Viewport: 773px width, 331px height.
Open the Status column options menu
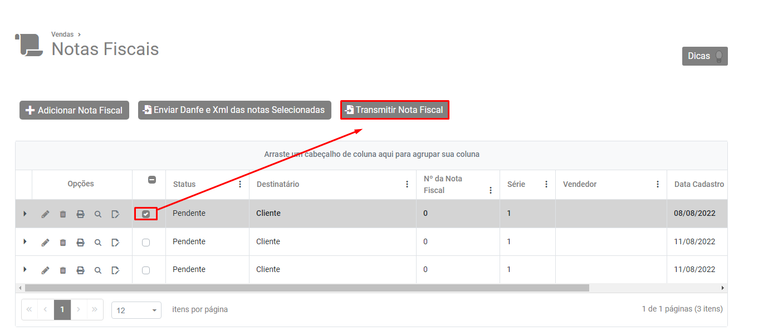click(240, 184)
